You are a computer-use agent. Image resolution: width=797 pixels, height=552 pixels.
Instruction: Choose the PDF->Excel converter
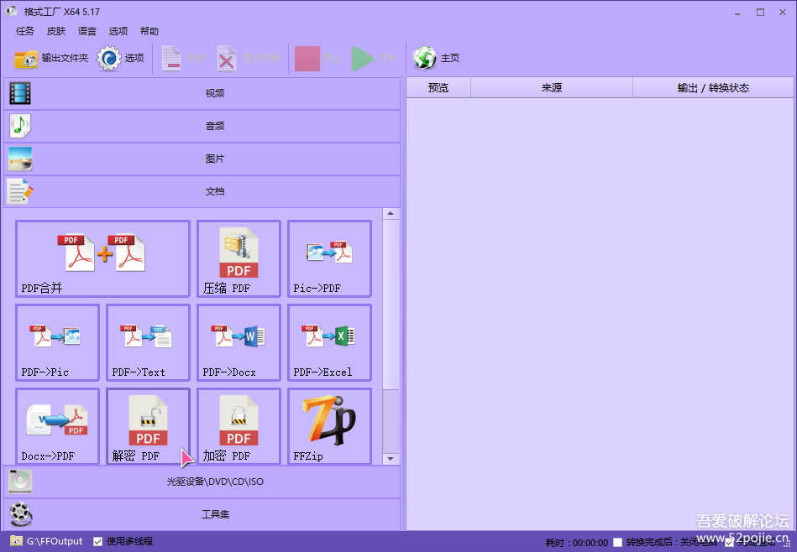tap(329, 342)
